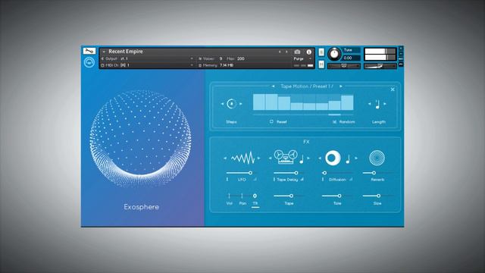
Task: Go to previous Tape Motion preset
Action: tap(273, 86)
